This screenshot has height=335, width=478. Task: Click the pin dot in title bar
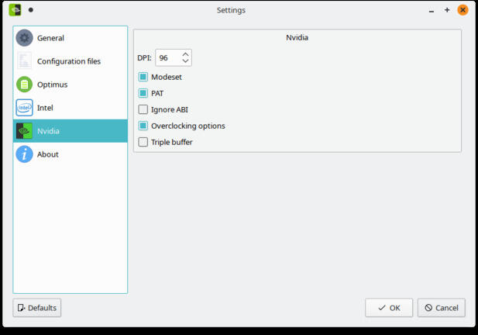[x=31, y=10]
